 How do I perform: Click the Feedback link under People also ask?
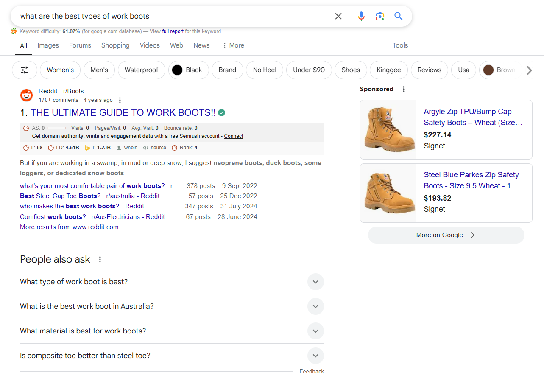[x=312, y=372]
